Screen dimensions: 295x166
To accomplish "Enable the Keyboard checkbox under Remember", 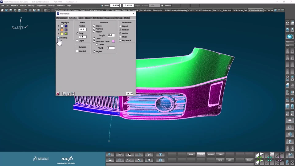I will (120, 40).
